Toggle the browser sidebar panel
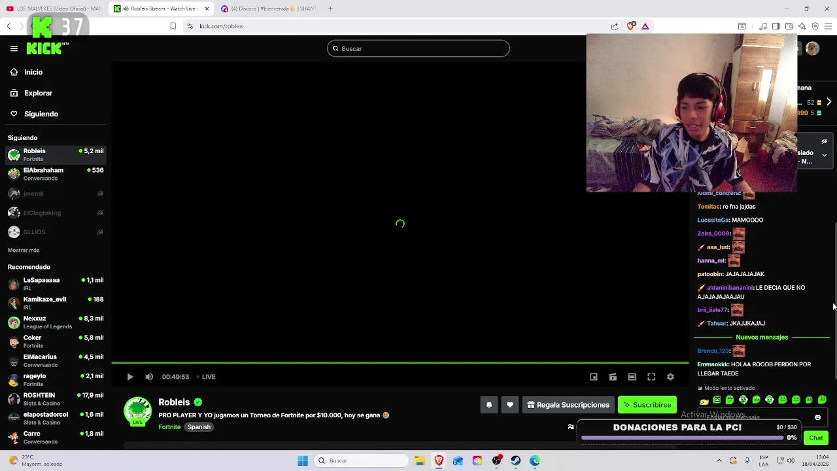 point(776,26)
